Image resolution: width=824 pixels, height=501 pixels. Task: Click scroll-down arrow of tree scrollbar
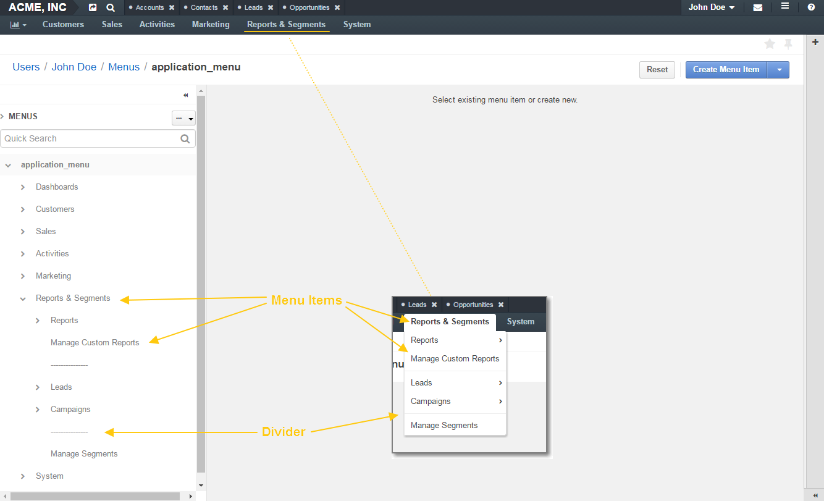coord(201,486)
